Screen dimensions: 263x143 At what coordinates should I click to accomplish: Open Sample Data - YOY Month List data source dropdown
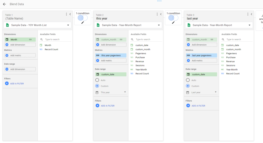coord(68,25)
